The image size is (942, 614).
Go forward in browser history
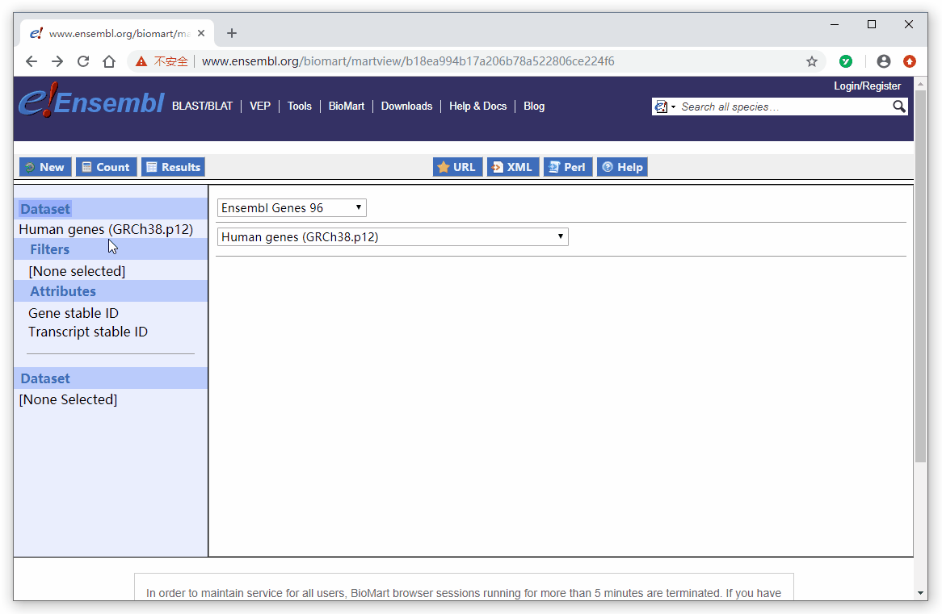(x=57, y=61)
